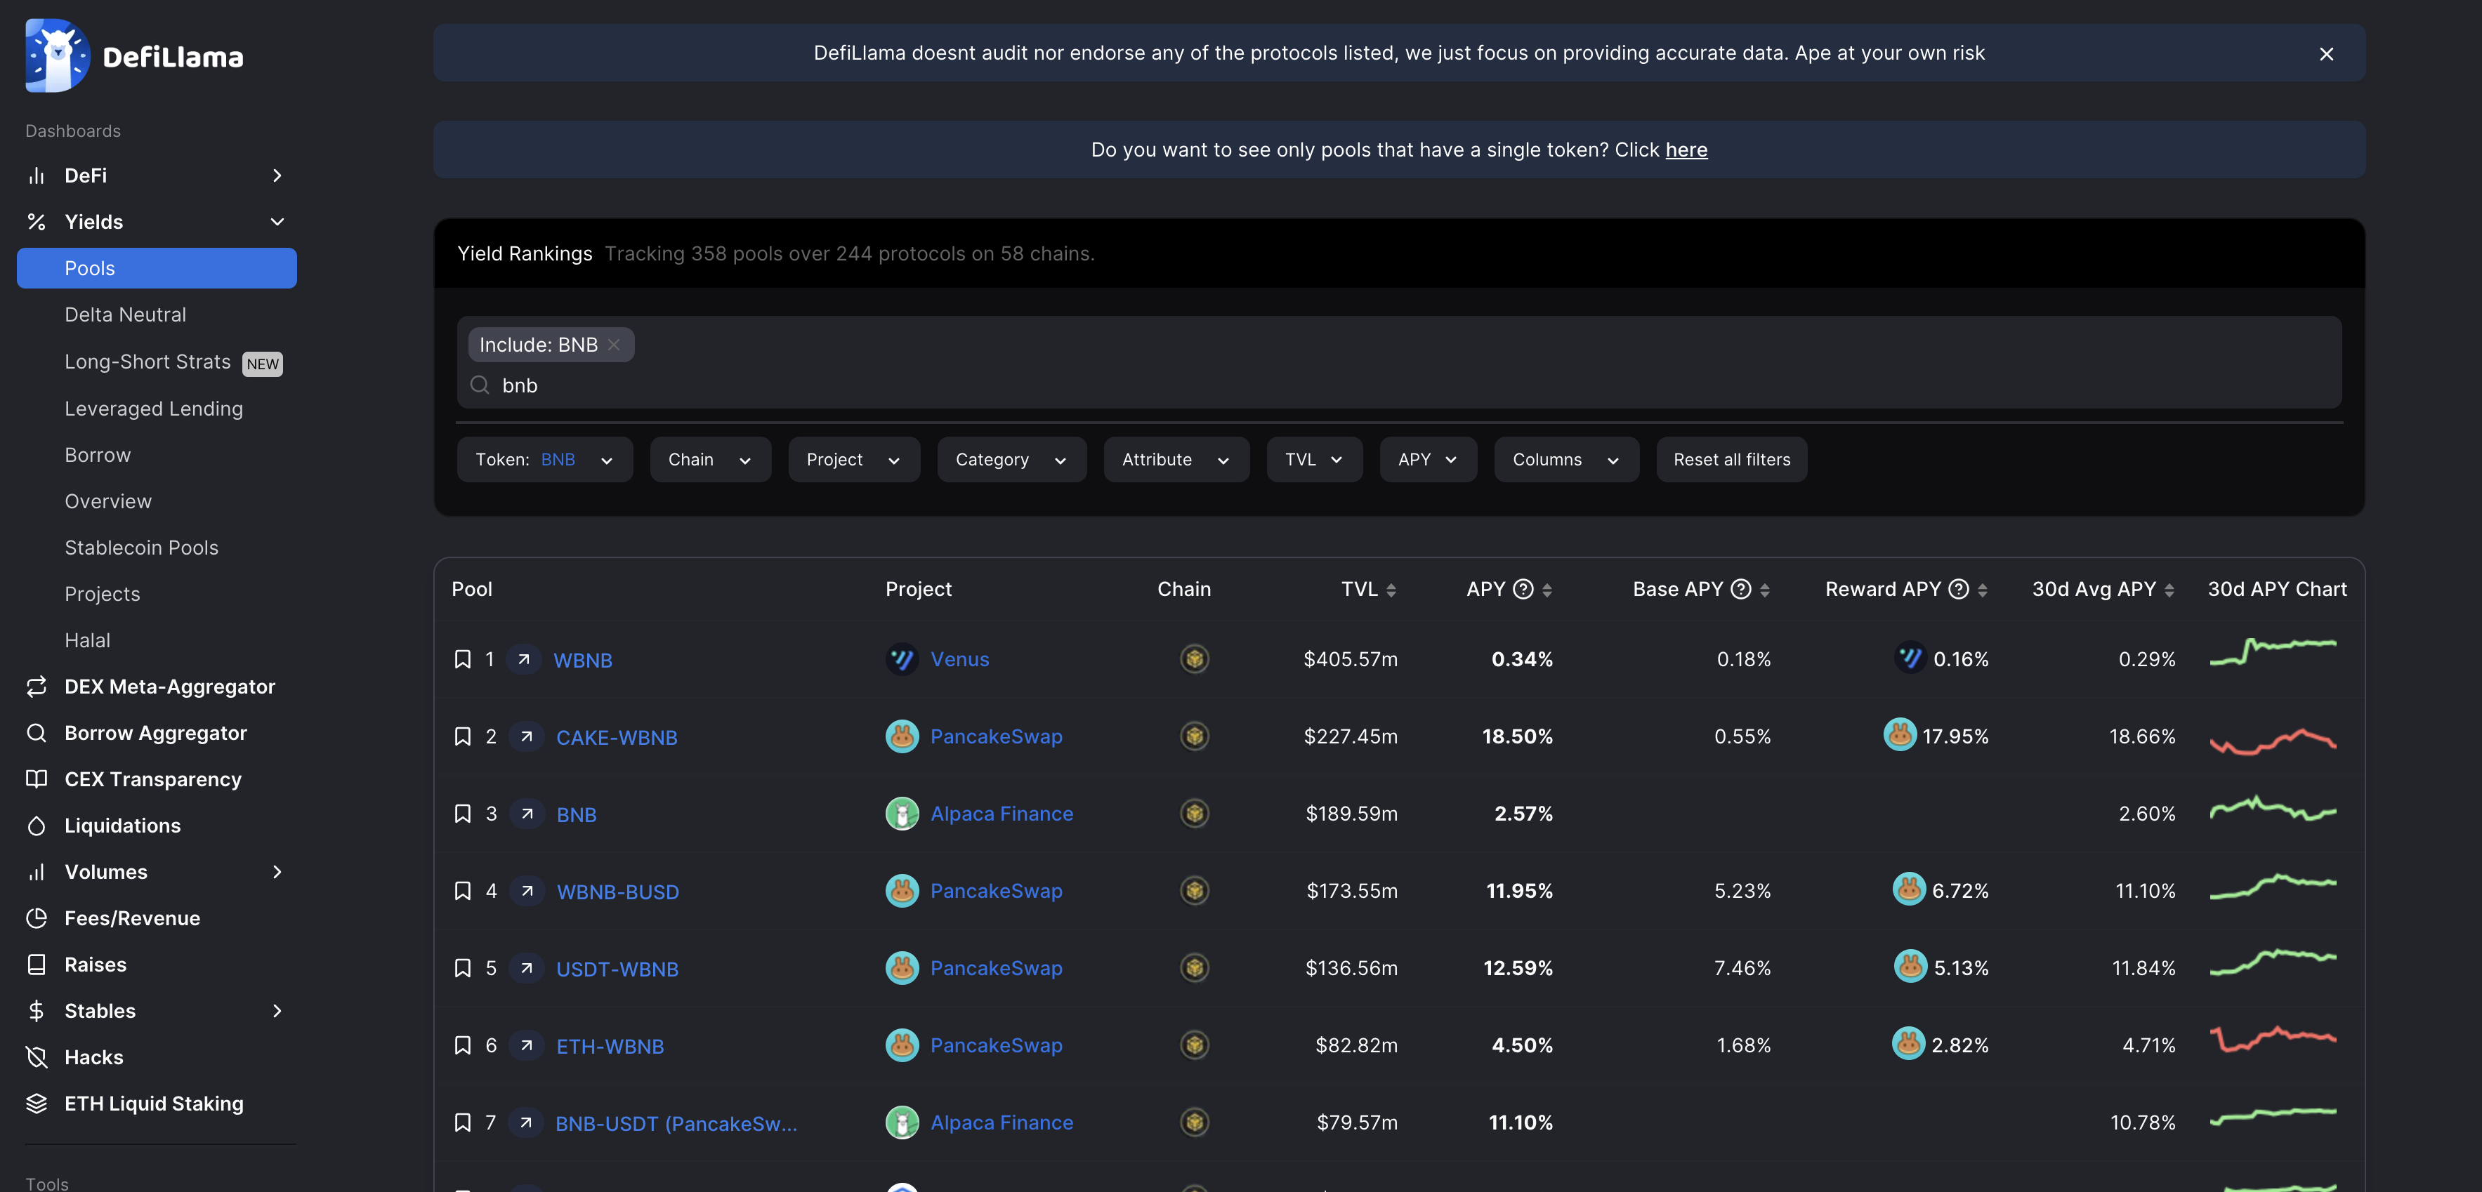The width and height of the screenshot is (2482, 1192).
Task: Click the search magnifier icon
Action: coord(480,385)
